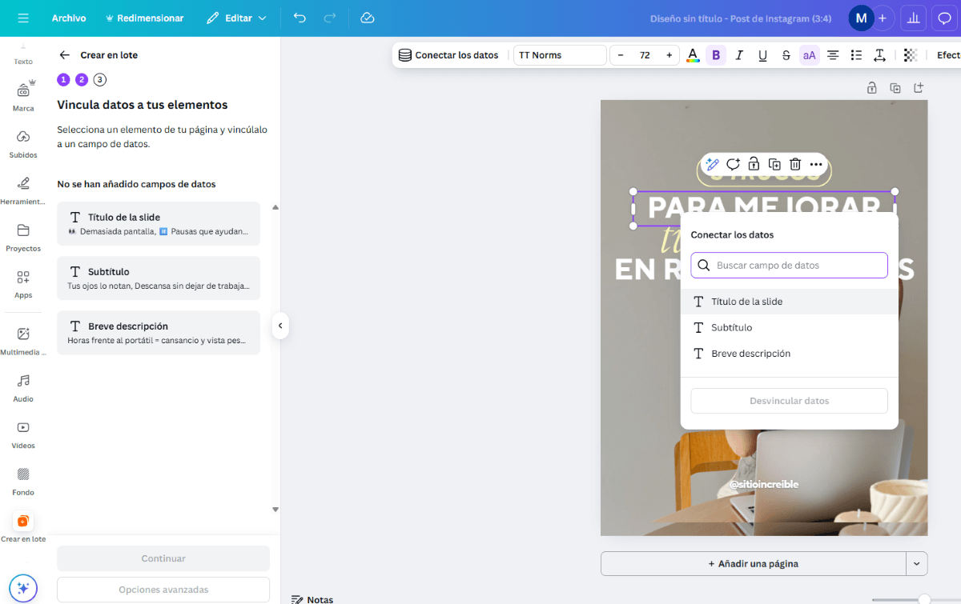Open the Archivo menu
The image size is (961, 604).
(69, 18)
